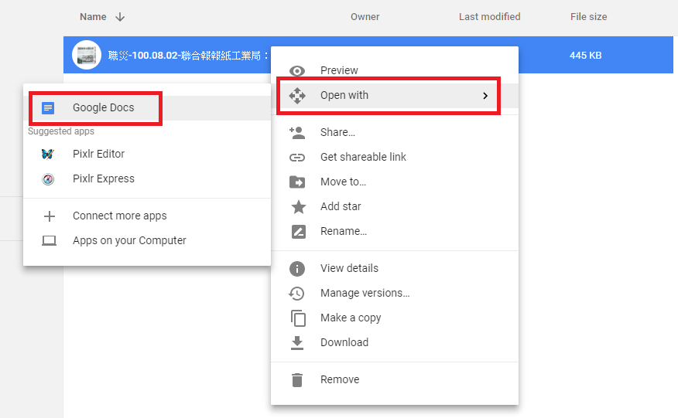
Task: Choose Move to... menu entry
Action: coord(395,182)
